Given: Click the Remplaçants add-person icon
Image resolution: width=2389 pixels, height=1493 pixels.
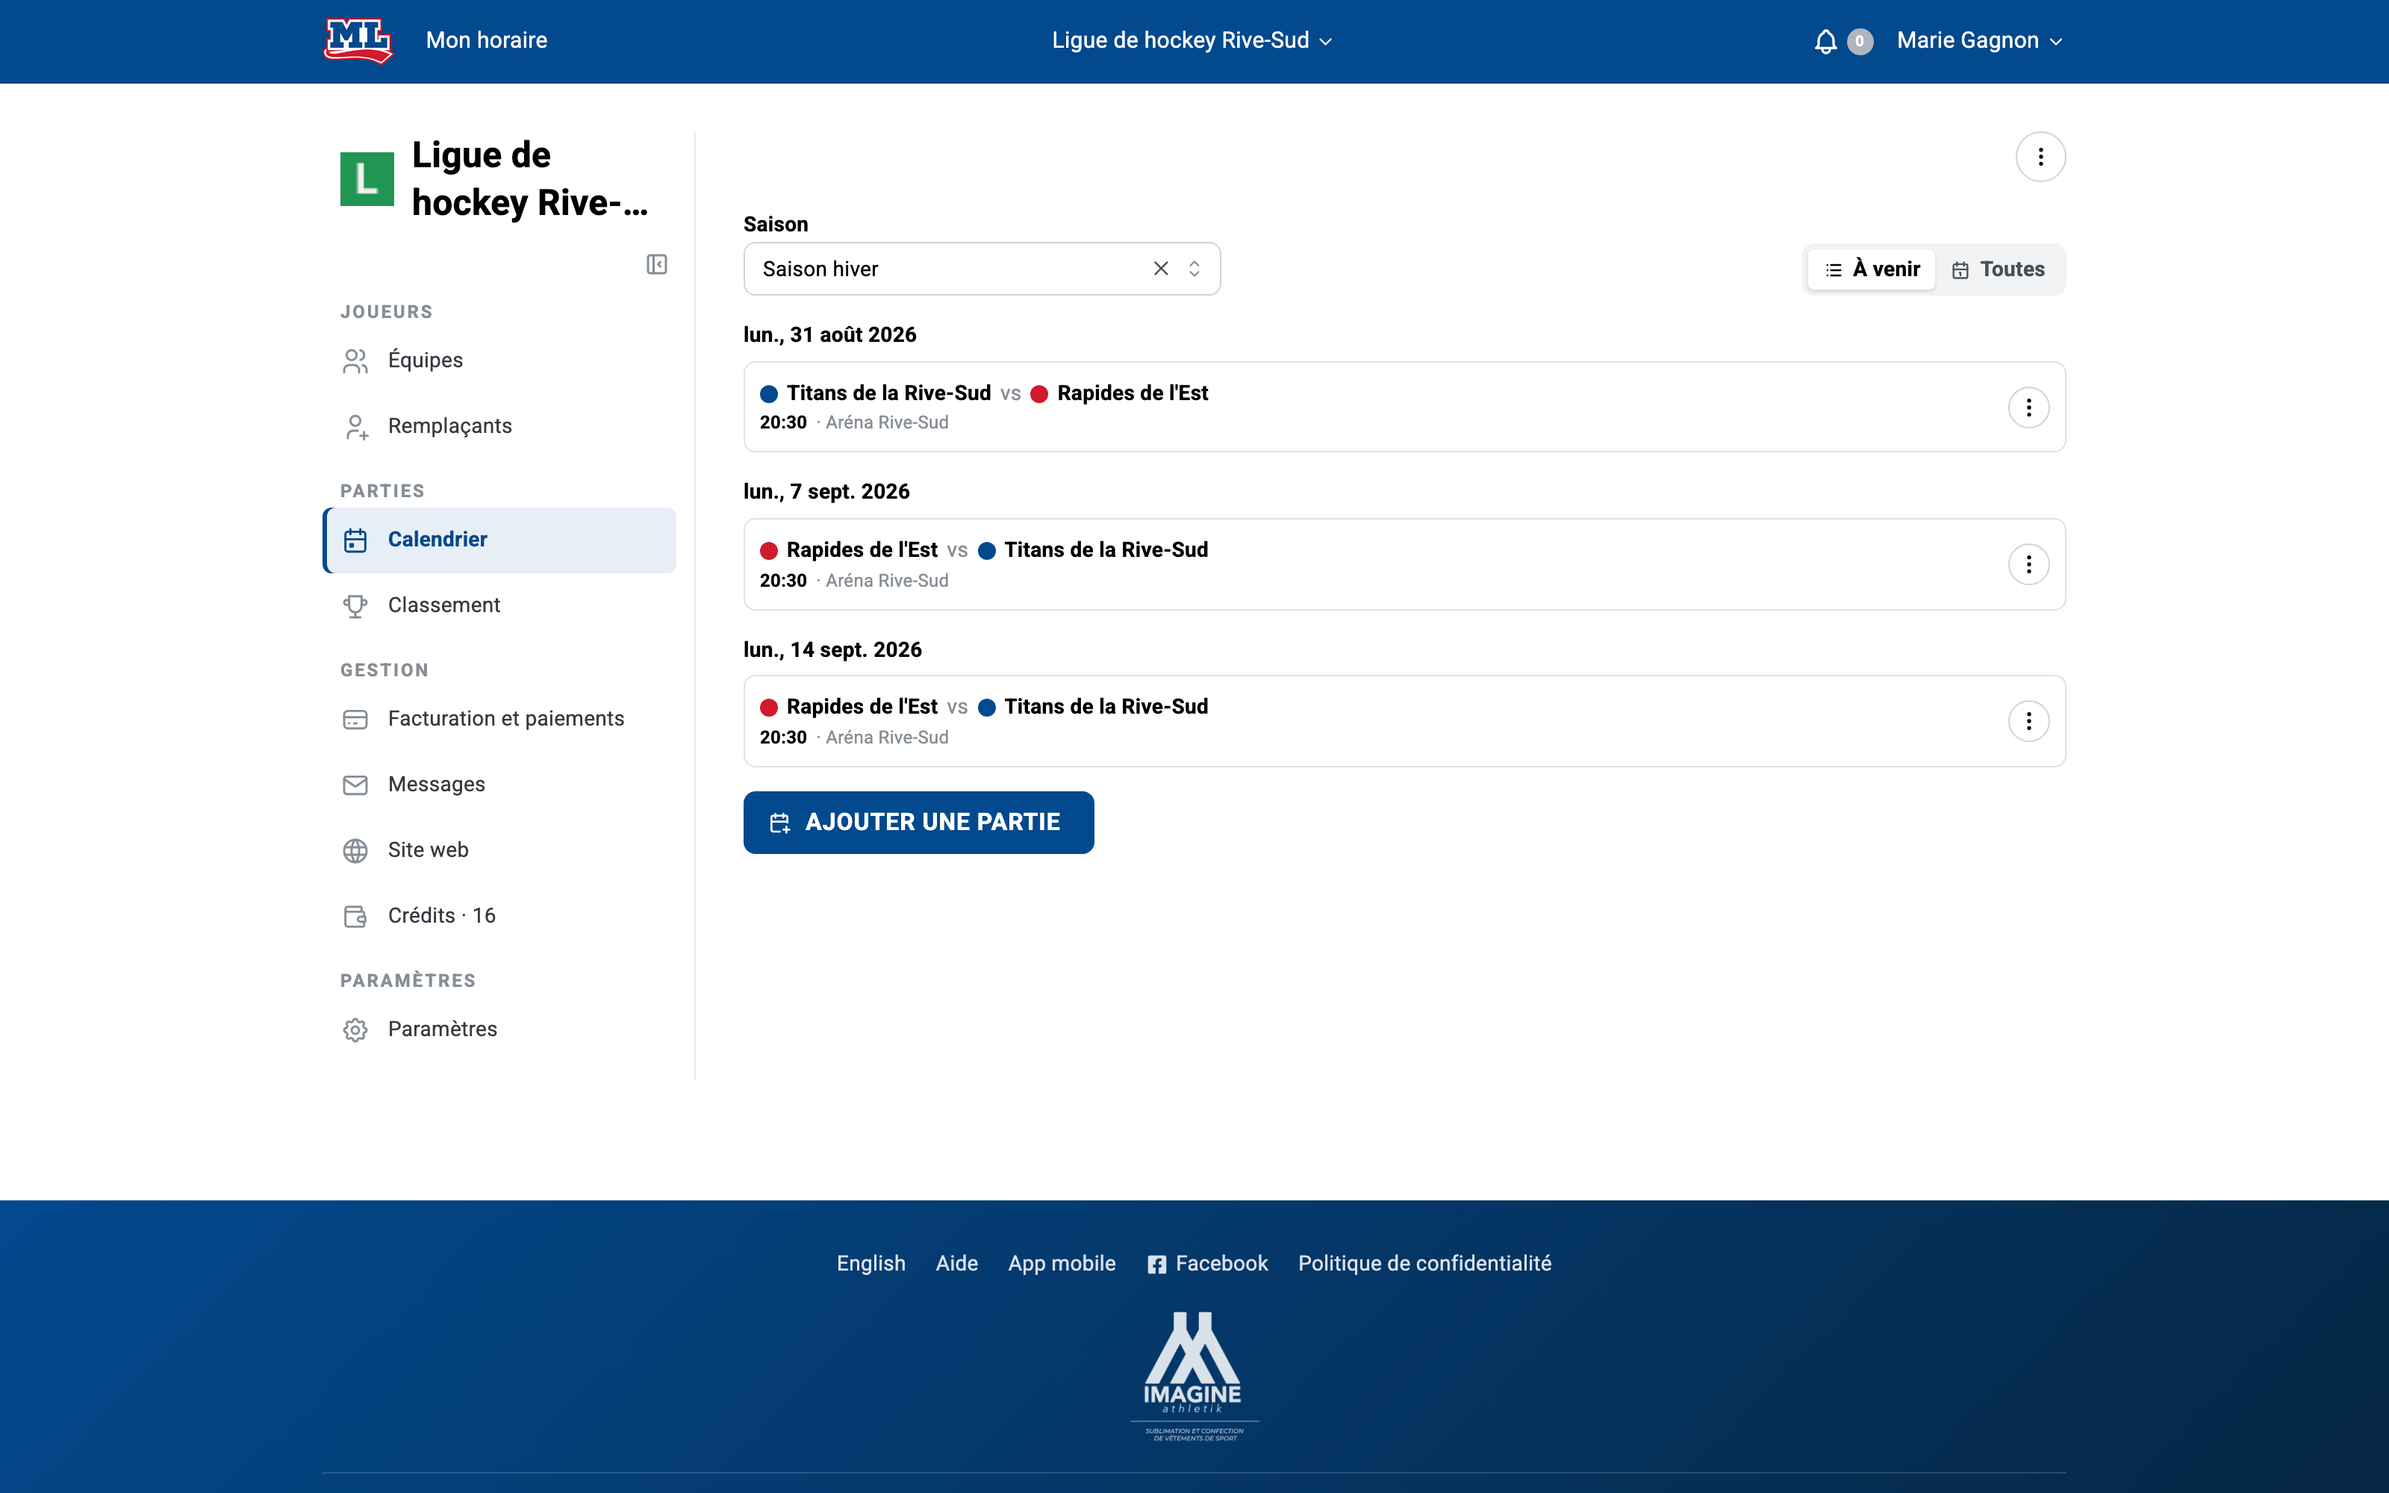Looking at the screenshot, I should click(355, 426).
